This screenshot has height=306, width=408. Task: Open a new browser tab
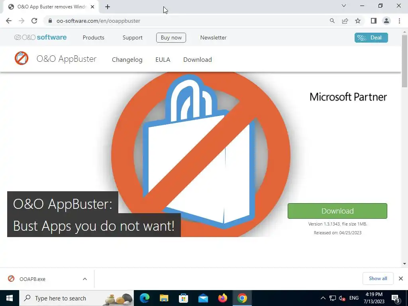coord(108,7)
